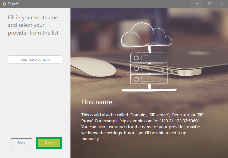
Task: Click the Hostname description paragraph
Action: click(142, 127)
